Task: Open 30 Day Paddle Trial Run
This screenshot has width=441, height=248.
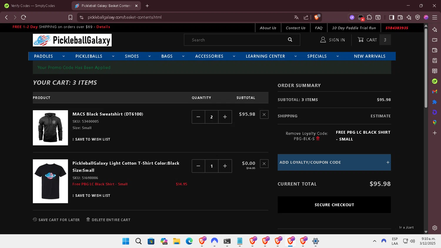Action: tap(354, 28)
